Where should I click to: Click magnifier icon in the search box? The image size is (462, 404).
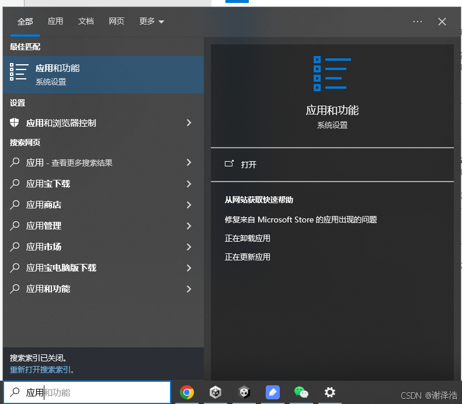tap(15, 392)
